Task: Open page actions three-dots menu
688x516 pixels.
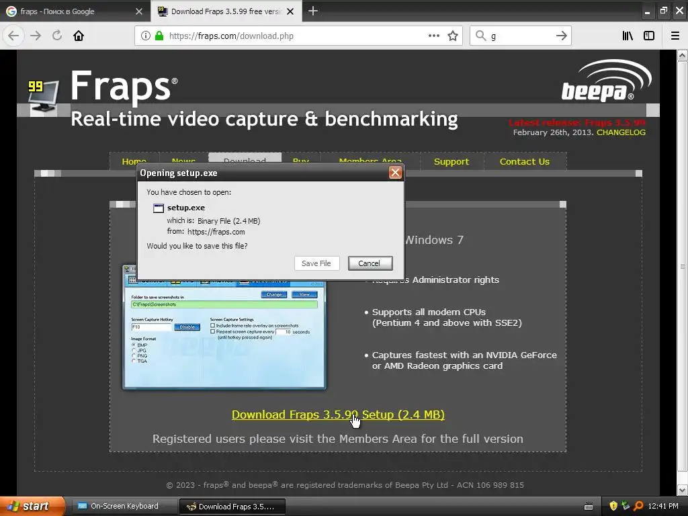Action: 433,36
